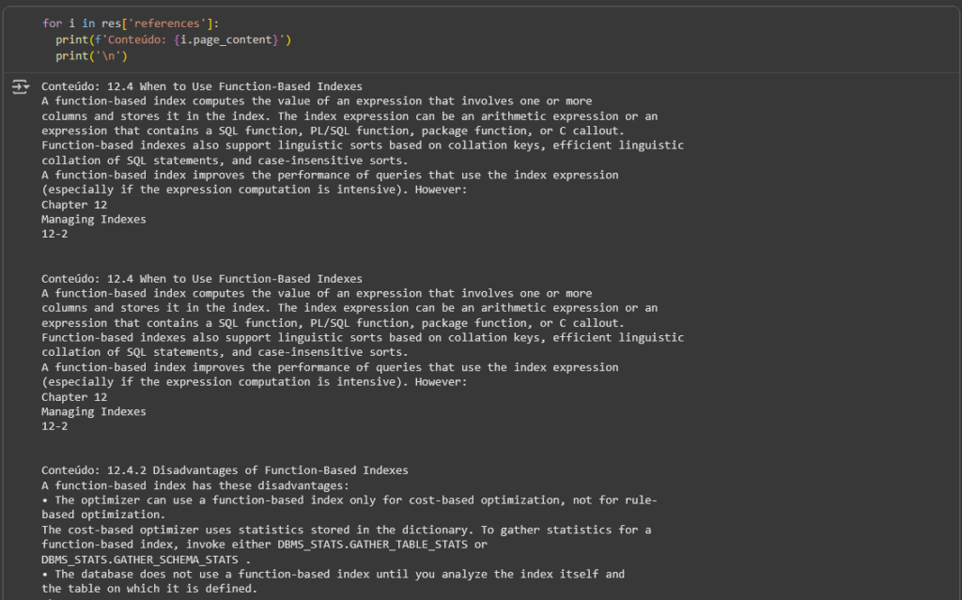Viewport: 962px width, 600px height.
Task: Click the line starting "The cost-based optimizer uses"
Action: pos(346,530)
